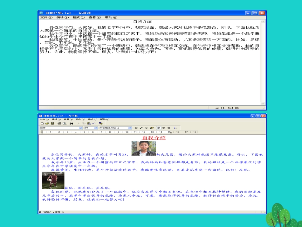Click the right indent marker on WordPad ruler
The image size is (302, 227).
tap(171, 132)
